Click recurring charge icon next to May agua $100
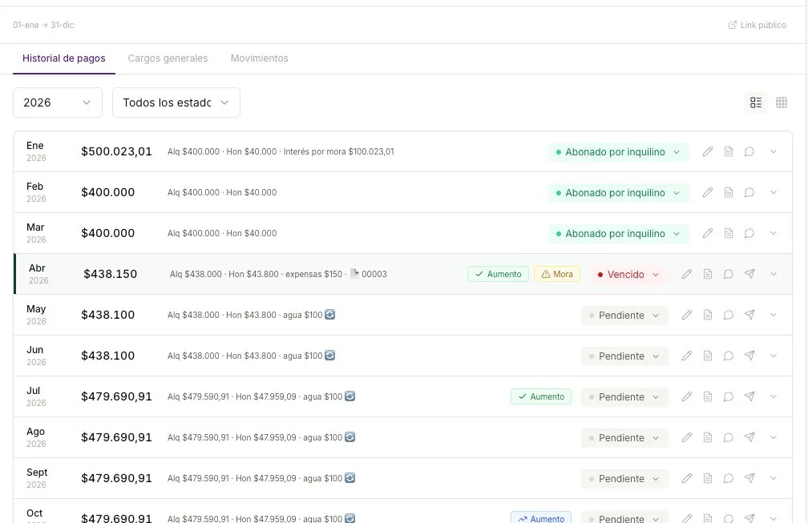 (329, 314)
